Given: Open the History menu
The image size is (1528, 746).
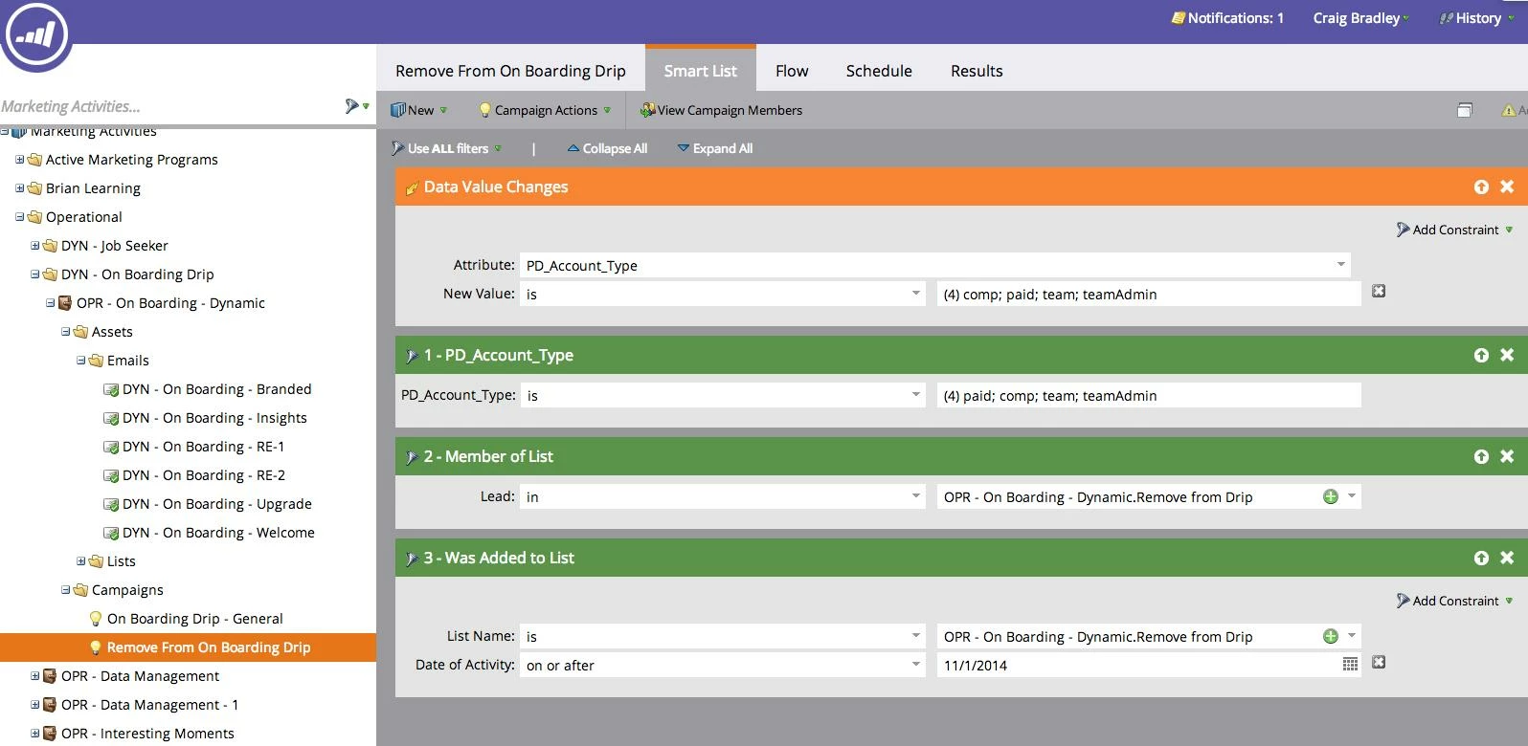Looking at the screenshot, I should point(1476,18).
